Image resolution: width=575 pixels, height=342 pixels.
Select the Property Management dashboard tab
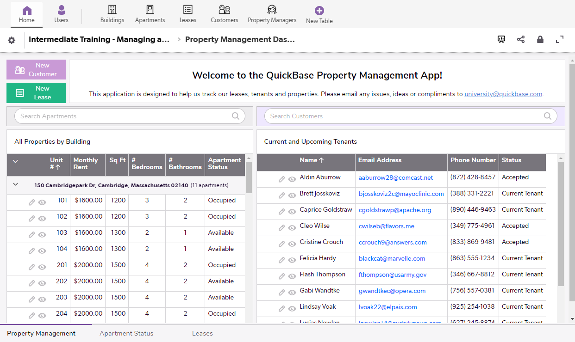tap(41, 333)
